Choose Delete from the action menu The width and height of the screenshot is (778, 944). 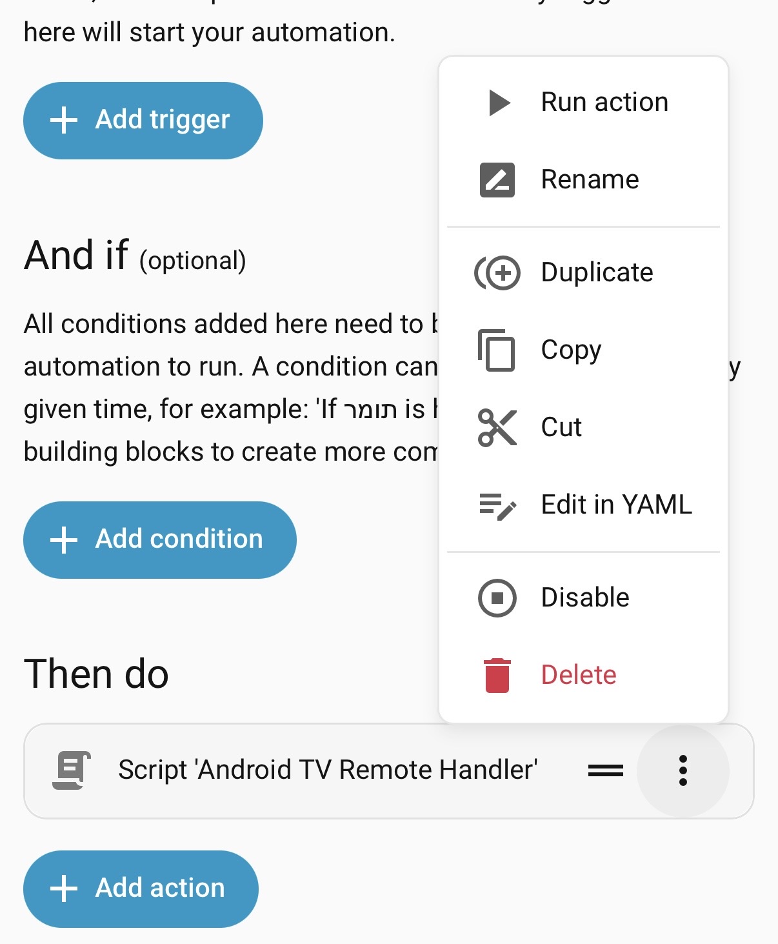578,675
